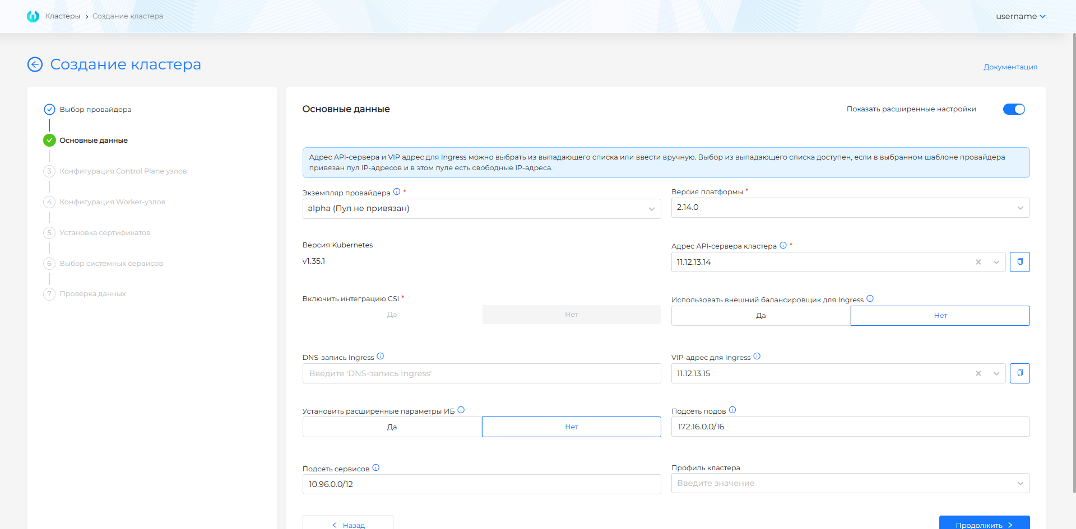Copy the Ingress VIP address 11.12.13.15
This screenshot has width=1076, height=529.
click(1019, 373)
